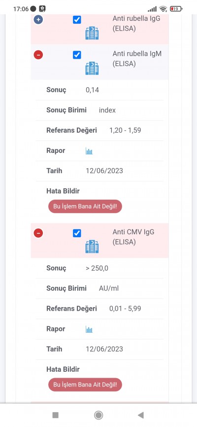Collapse Anti rubella IgM with minus button
The width and height of the screenshot is (197, 427).
click(38, 55)
